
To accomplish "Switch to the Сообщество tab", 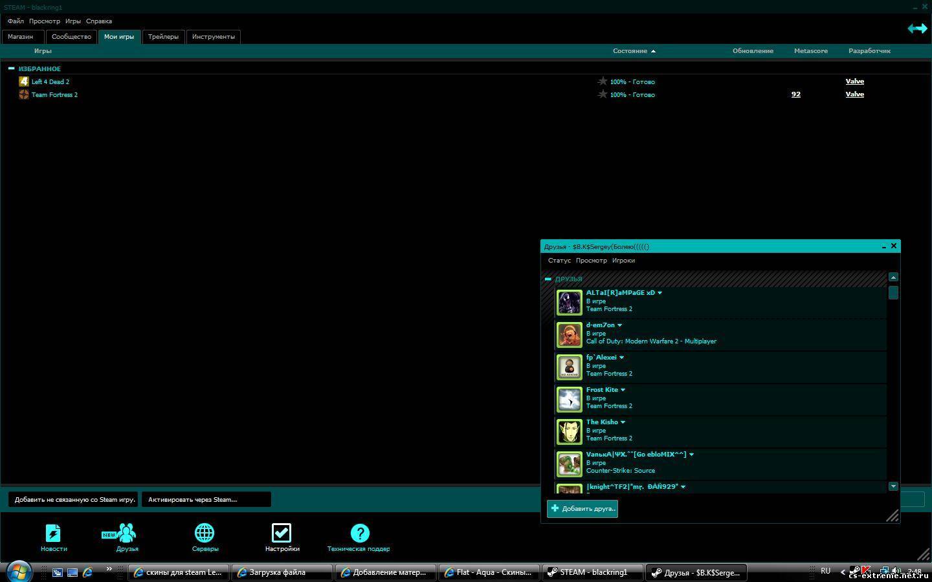I will pos(71,37).
